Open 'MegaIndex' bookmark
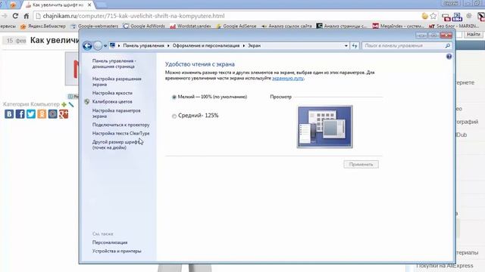This screenshot has height=272, width=485. point(398,26)
